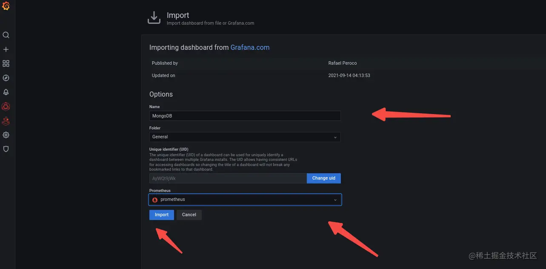
Task: Click the author name Rafael Peroco
Action: coord(343,63)
